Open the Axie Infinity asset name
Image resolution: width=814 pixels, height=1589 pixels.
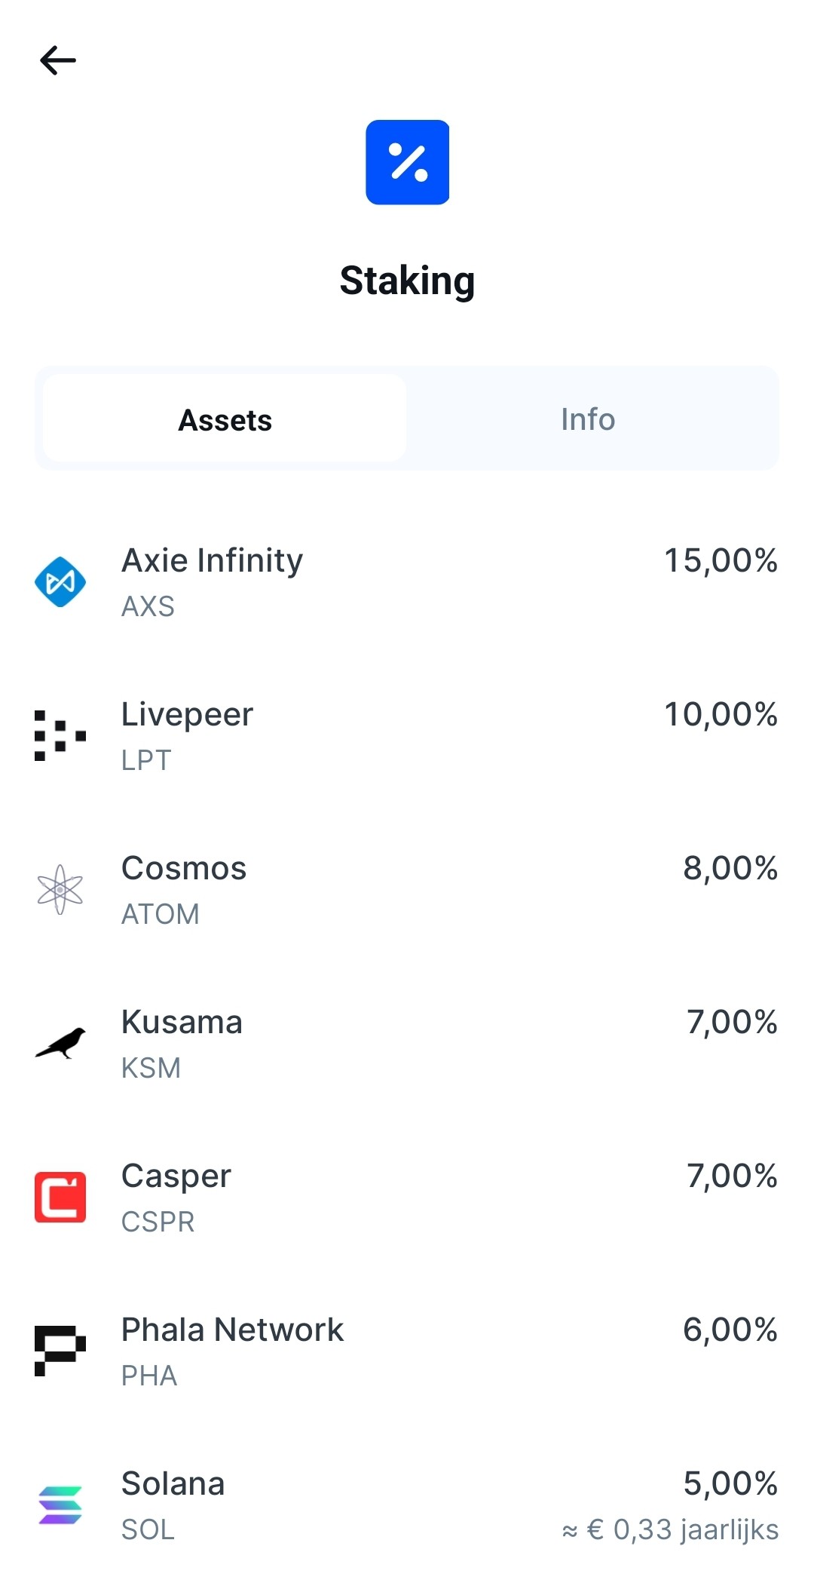(213, 561)
